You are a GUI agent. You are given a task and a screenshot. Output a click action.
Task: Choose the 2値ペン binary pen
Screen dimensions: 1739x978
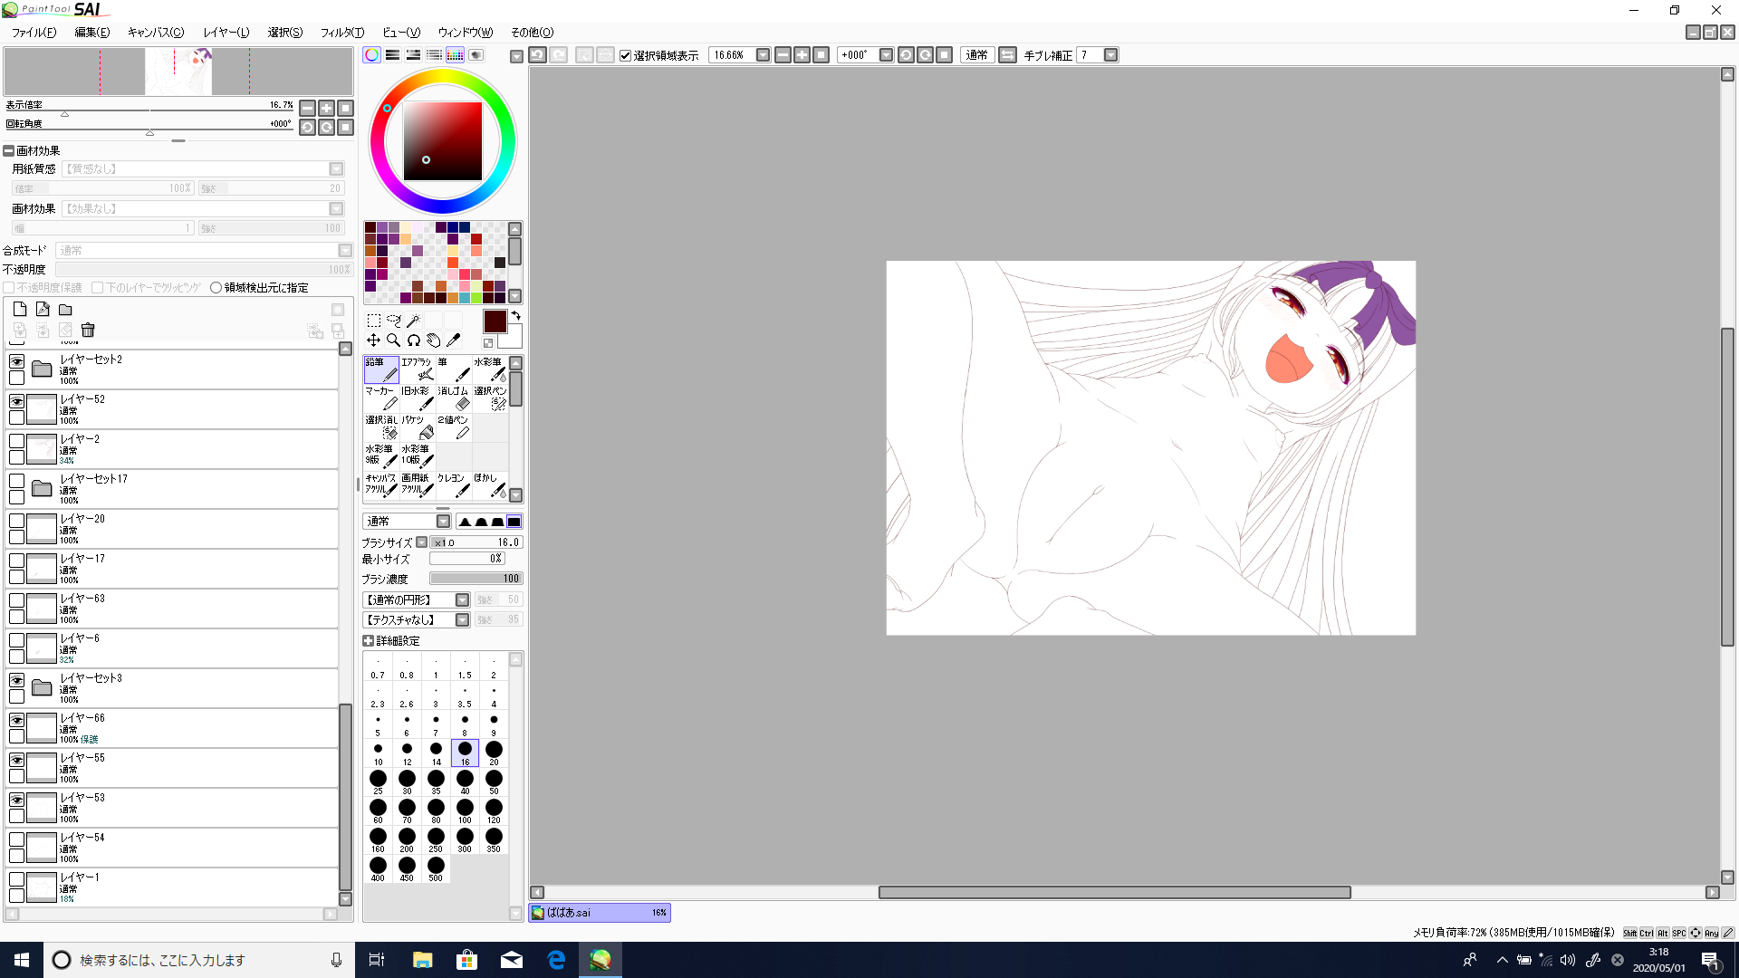(454, 427)
